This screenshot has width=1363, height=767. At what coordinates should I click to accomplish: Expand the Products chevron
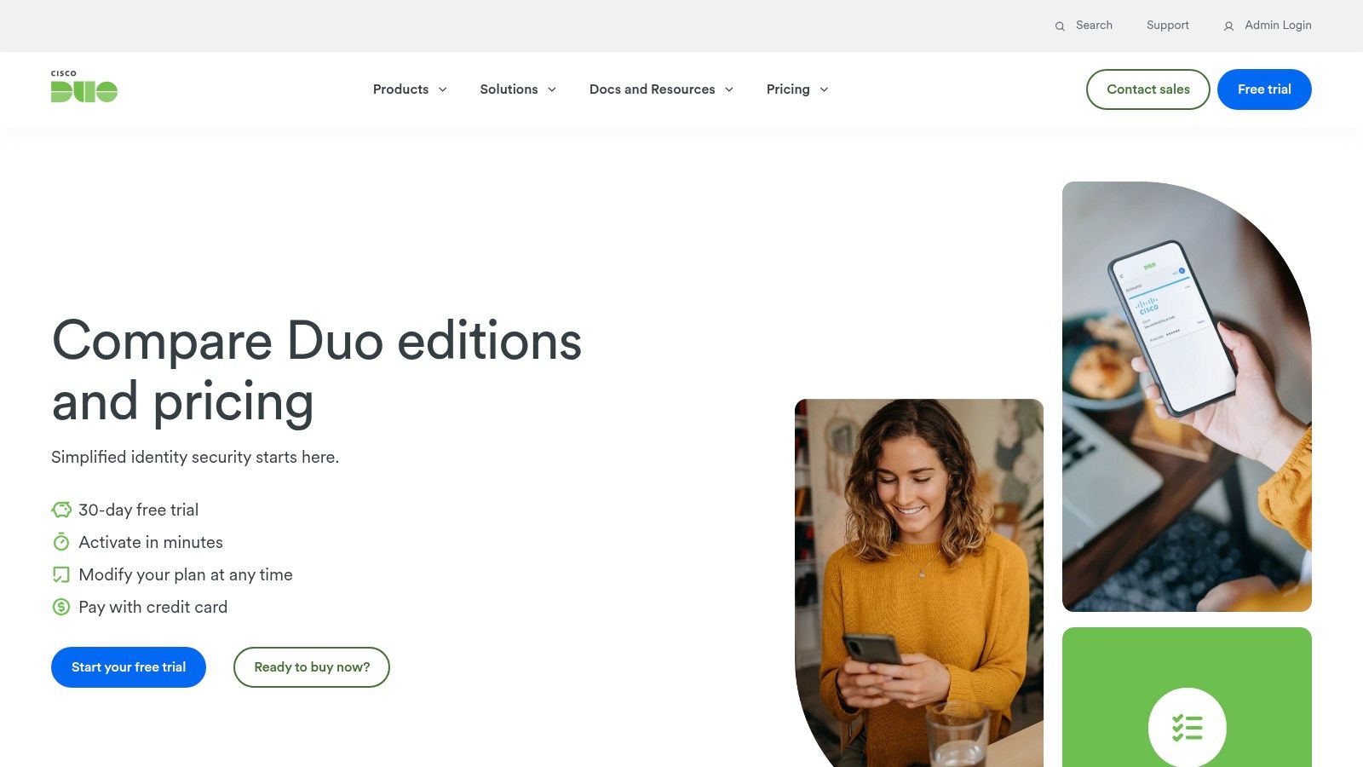tap(442, 89)
